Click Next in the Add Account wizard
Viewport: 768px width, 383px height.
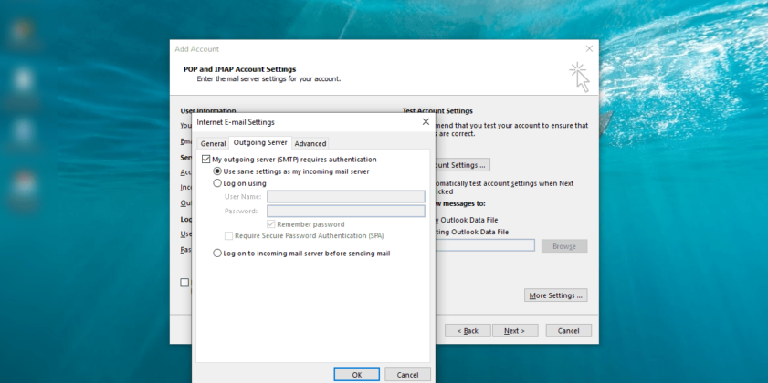[x=515, y=331]
